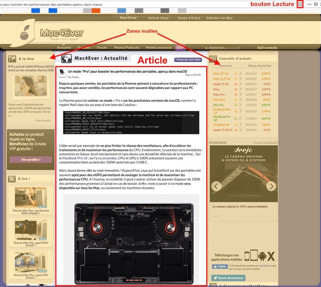Open the Guide d'Achat top menu item

(x=189, y=18)
